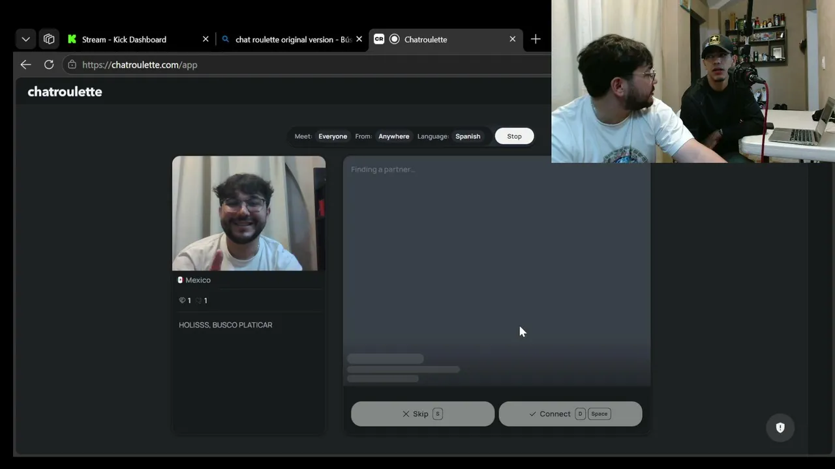Skip the current partner
The height and width of the screenshot is (469, 835).
[423, 414]
